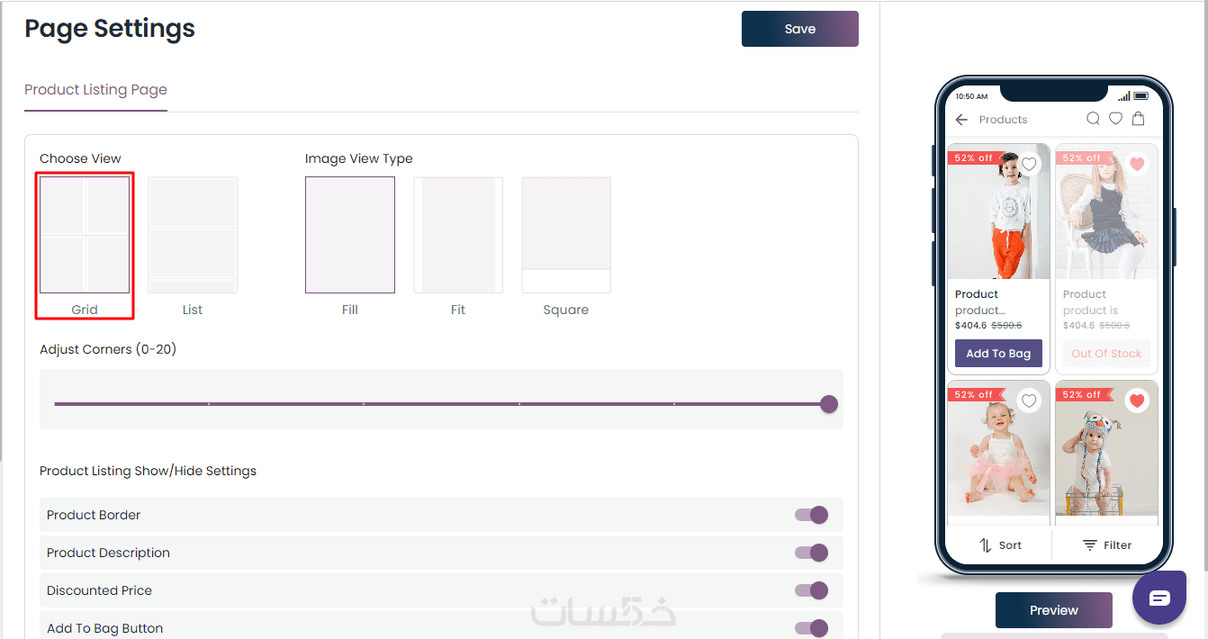Click the back arrow in phone preview
Viewport: 1208px width, 639px height.
[961, 120]
